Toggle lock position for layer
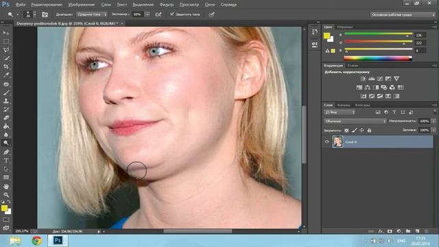439x247 pixels. click(x=361, y=130)
